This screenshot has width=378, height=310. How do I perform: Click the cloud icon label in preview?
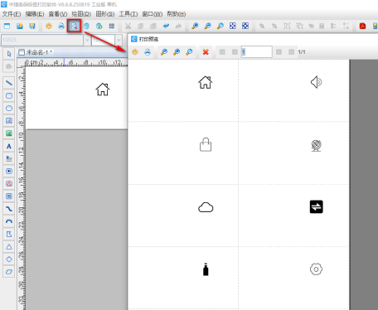click(x=206, y=207)
